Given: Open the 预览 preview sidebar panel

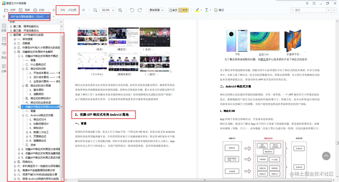Looking at the screenshot, I should pyautogui.click(x=4, y=55).
